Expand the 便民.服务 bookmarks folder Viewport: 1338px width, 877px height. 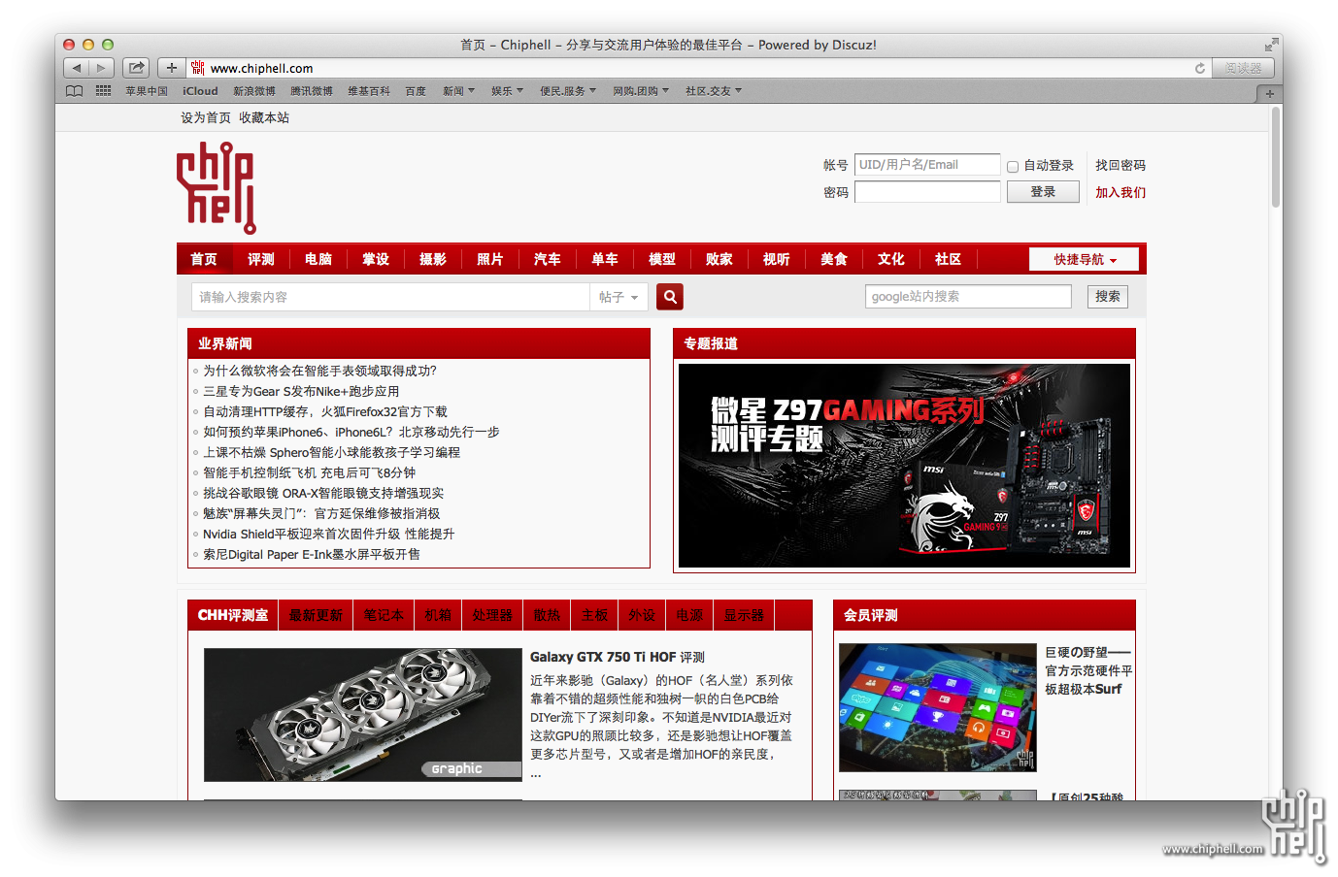568,91
